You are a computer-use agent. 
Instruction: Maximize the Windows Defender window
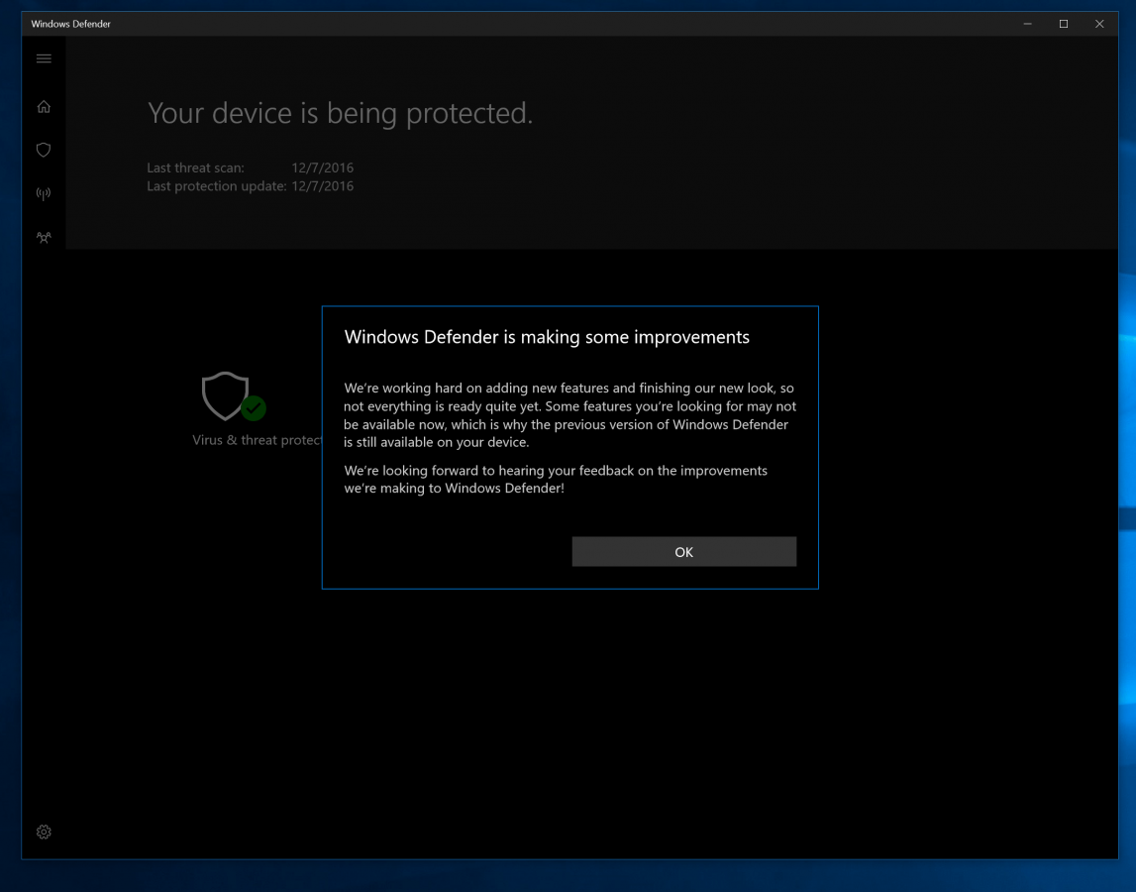point(1063,23)
